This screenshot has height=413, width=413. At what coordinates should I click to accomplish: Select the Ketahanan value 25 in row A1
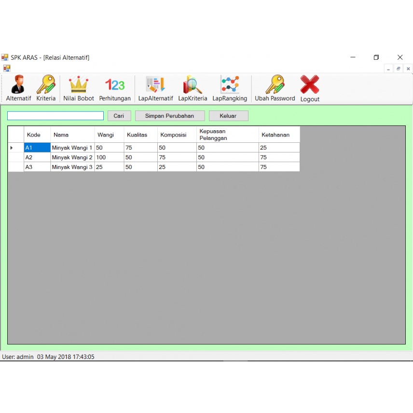(279, 148)
